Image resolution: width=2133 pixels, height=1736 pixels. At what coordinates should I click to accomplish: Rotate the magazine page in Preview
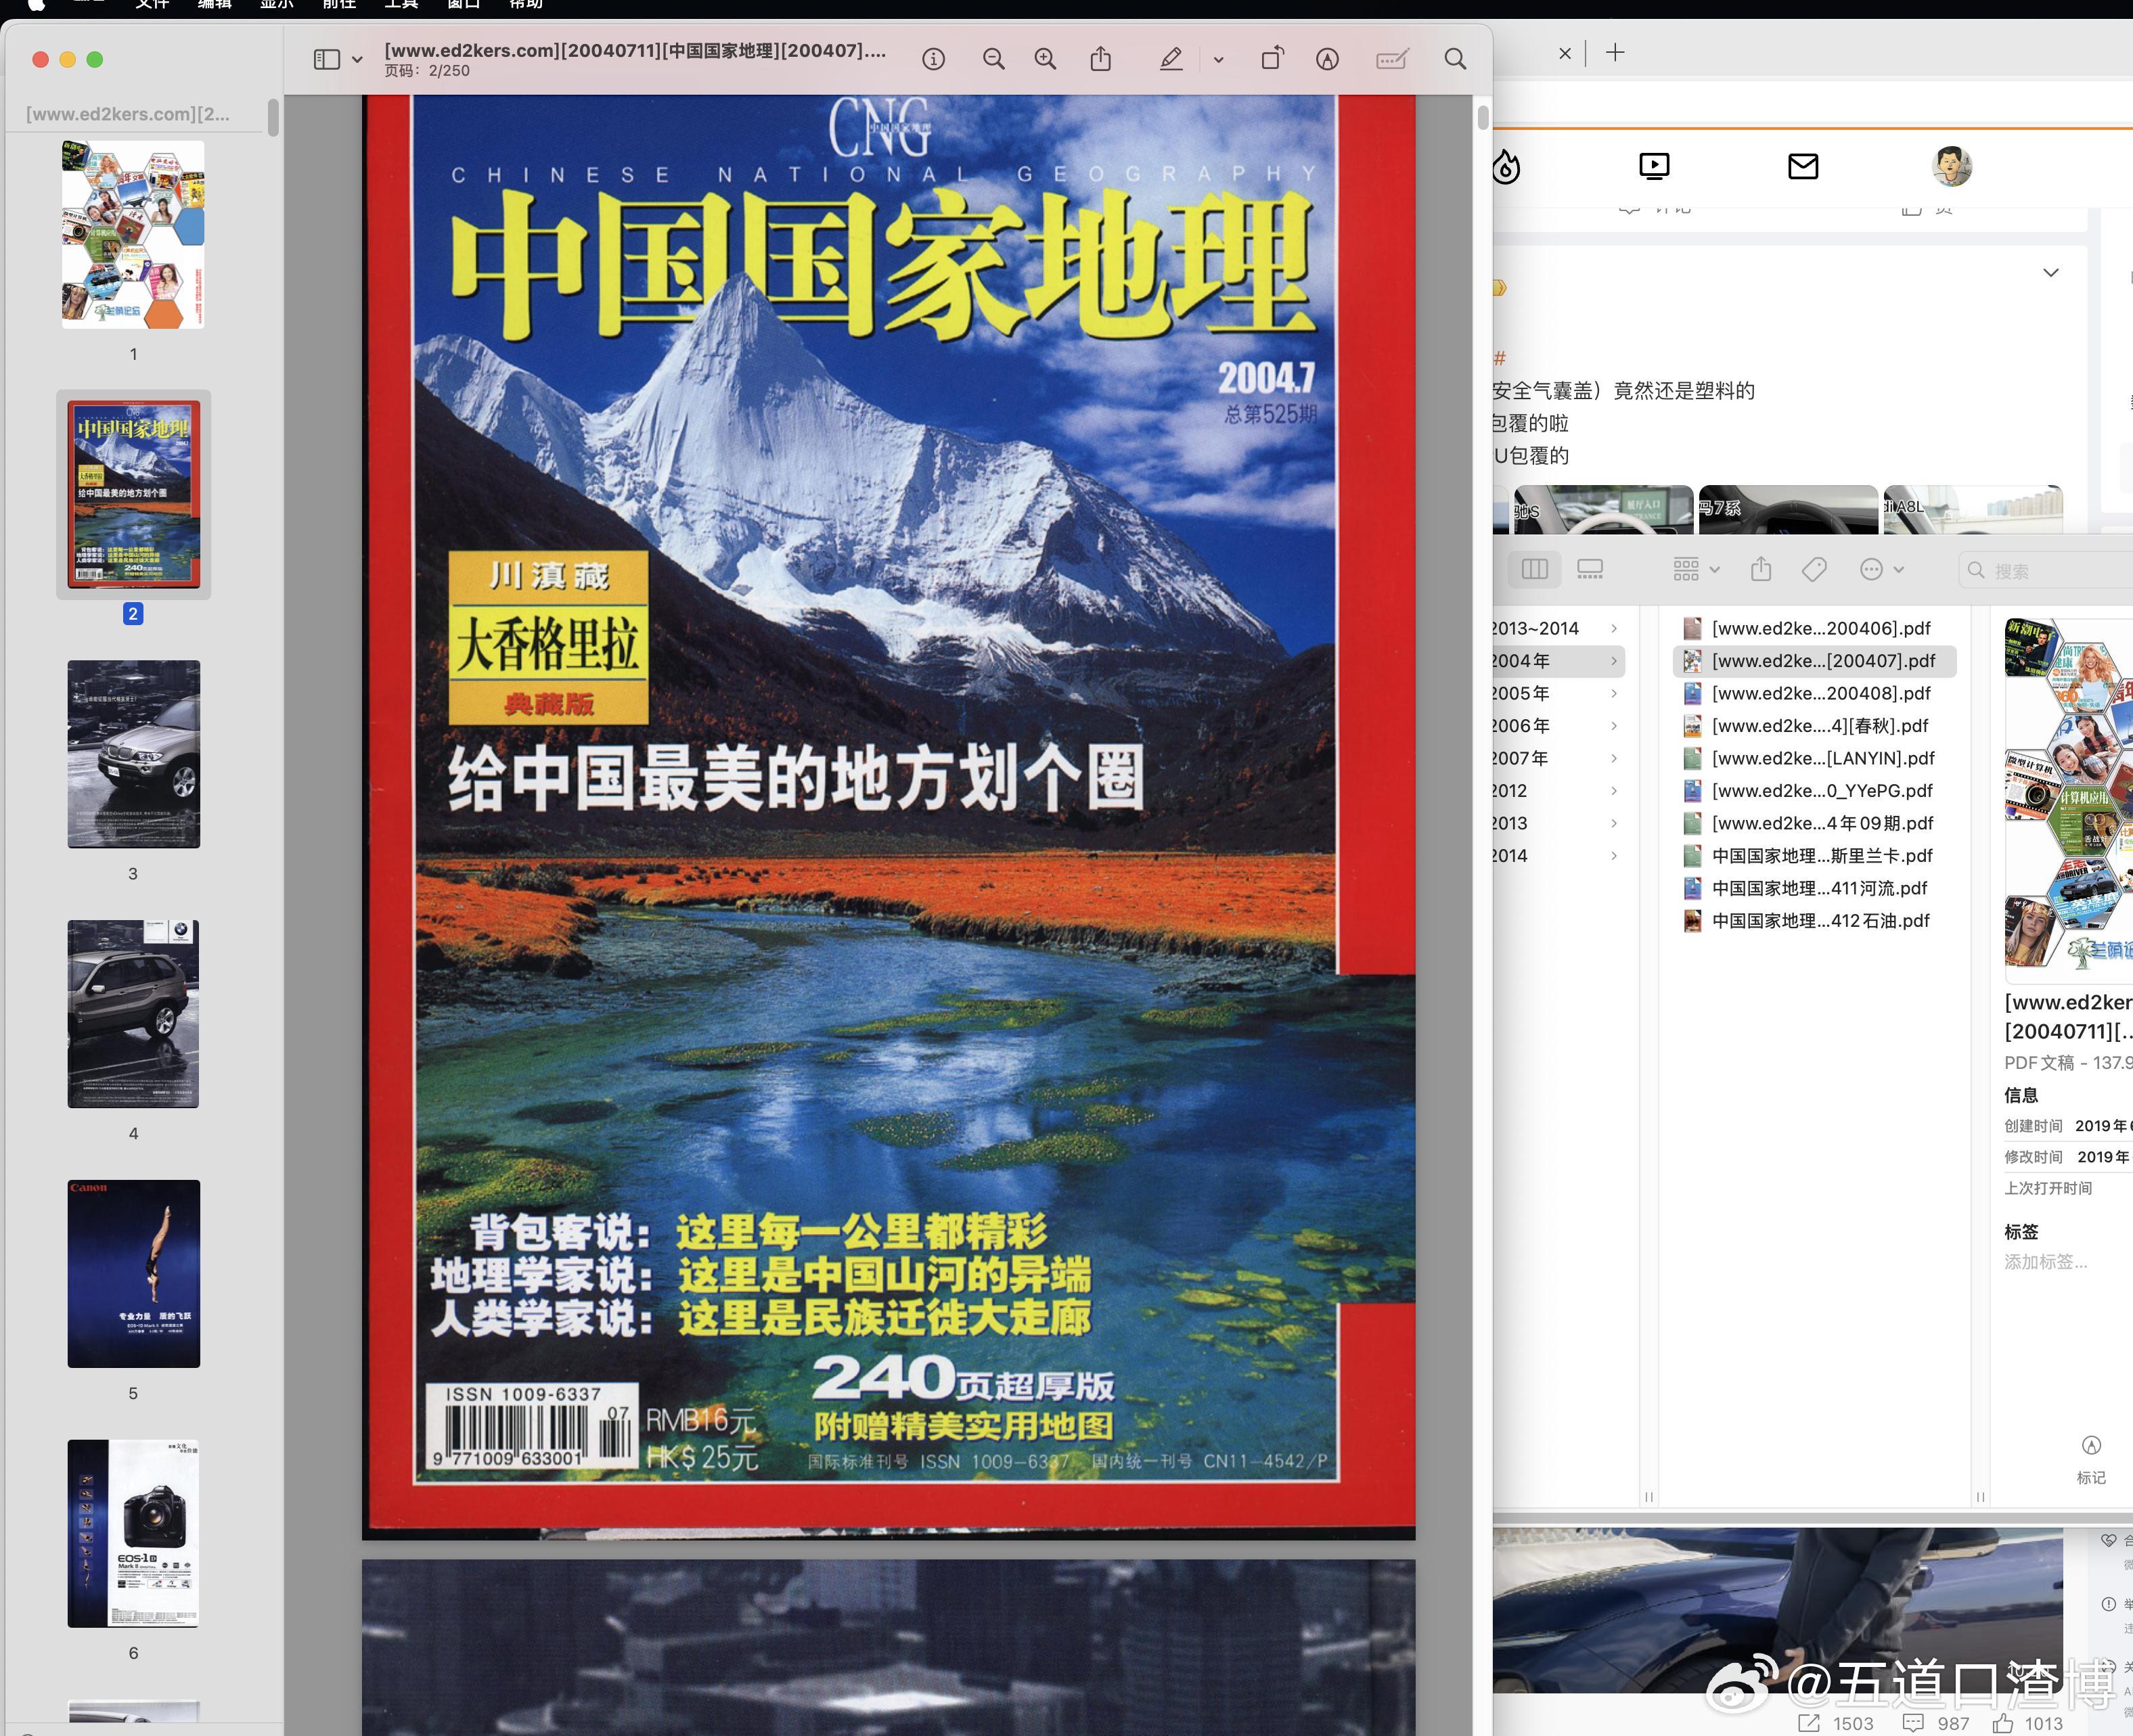click(1272, 59)
